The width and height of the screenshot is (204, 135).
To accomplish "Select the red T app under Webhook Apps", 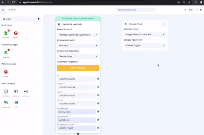I will click(x=6, y=72).
